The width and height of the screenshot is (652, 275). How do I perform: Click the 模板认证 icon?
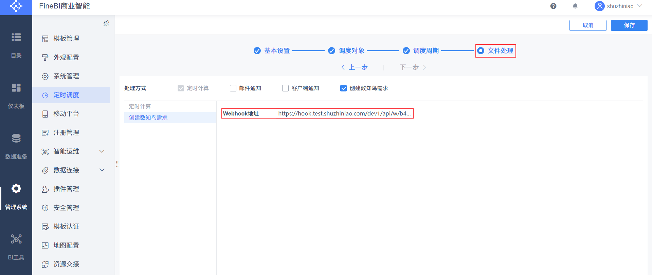[45, 227]
